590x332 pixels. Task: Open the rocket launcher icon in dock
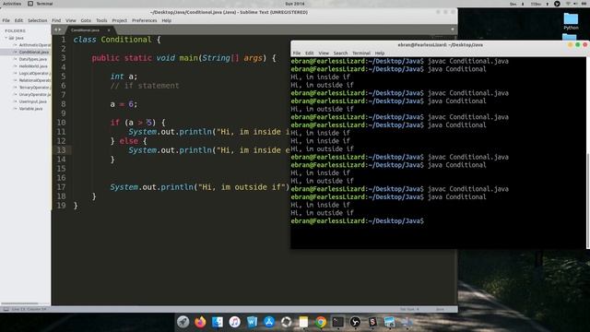click(183, 322)
